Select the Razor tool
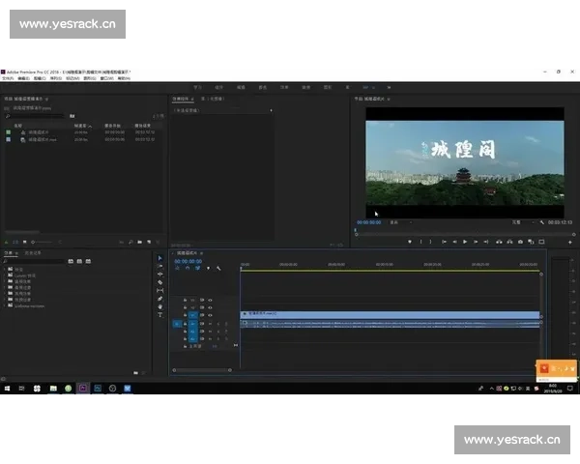Image resolution: width=580 pixels, height=464 pixels. [159, 282]
